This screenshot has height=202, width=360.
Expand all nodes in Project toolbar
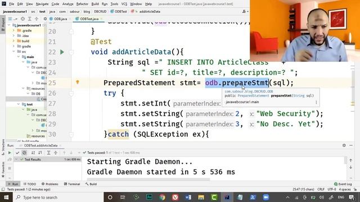tap(30, 19)
